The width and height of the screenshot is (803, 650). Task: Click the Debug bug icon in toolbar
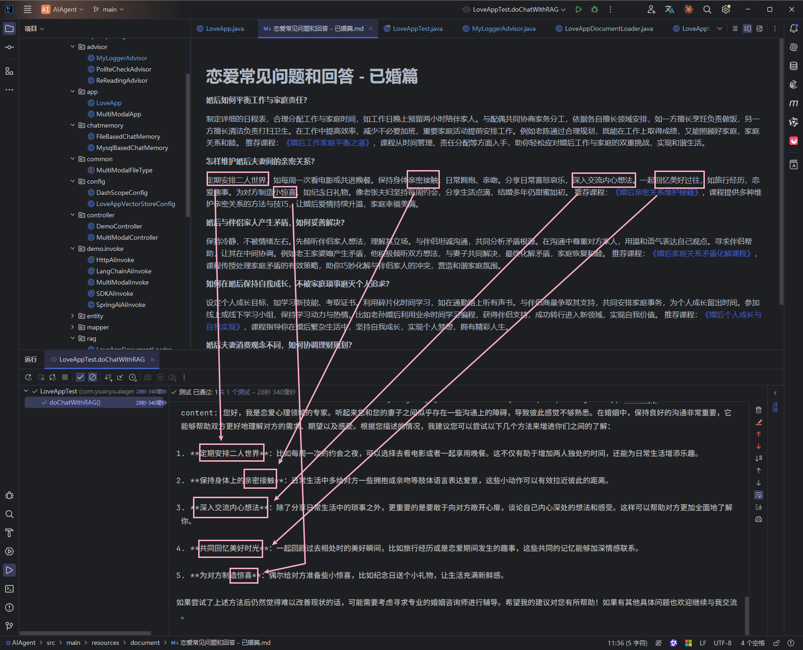595,9
